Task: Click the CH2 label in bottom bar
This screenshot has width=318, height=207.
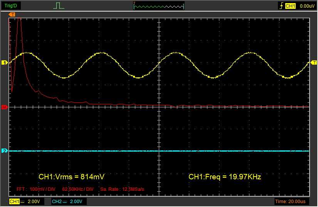Action: tap(57, 202)
